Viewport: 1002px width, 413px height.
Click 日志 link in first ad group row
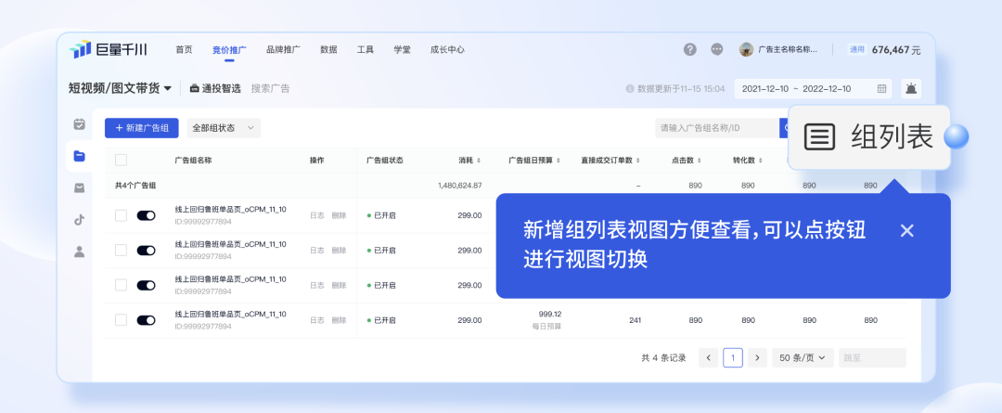click(x=317, y=215)
